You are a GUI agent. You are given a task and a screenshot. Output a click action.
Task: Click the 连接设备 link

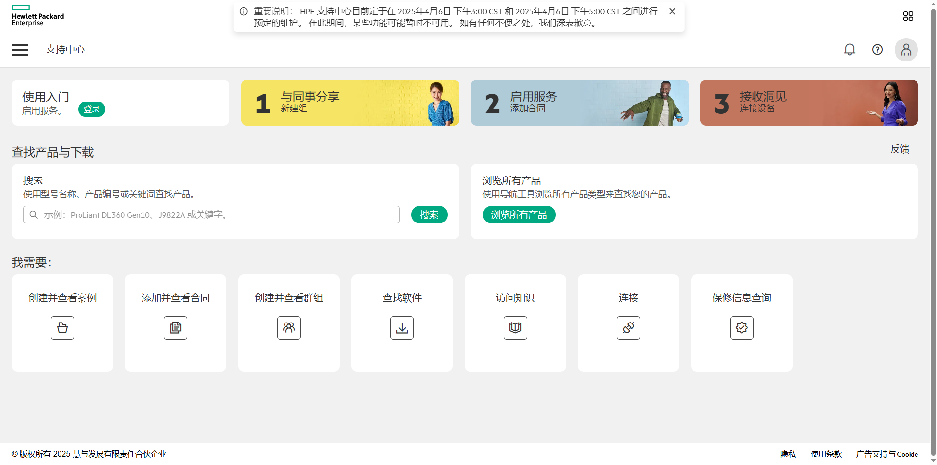point(757,108)
